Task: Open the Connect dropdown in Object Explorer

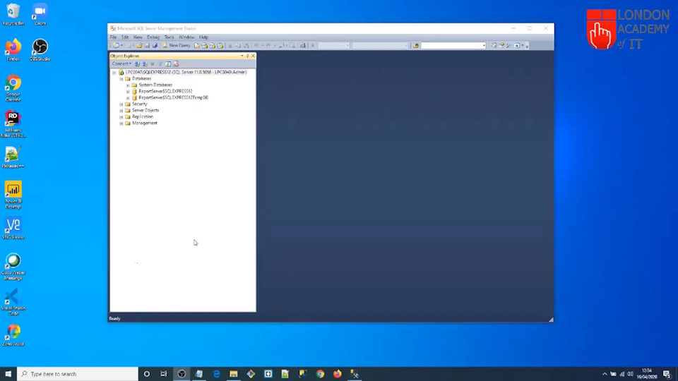Action: [121, 64]
